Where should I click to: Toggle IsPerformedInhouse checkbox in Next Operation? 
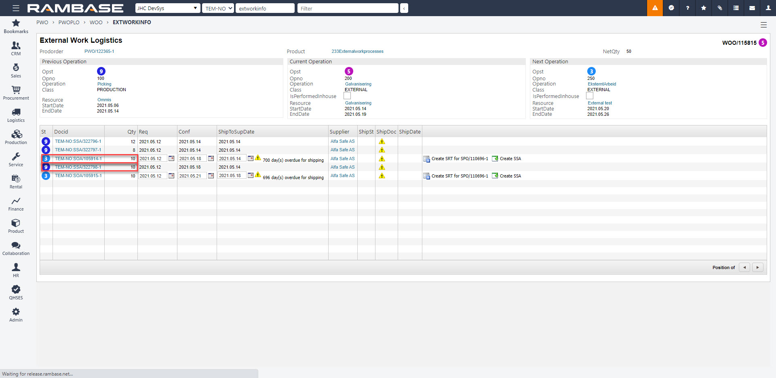(590, 96)
